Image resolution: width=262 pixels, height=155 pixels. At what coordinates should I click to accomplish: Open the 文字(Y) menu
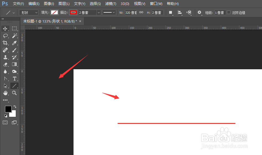tap(80, 4)
